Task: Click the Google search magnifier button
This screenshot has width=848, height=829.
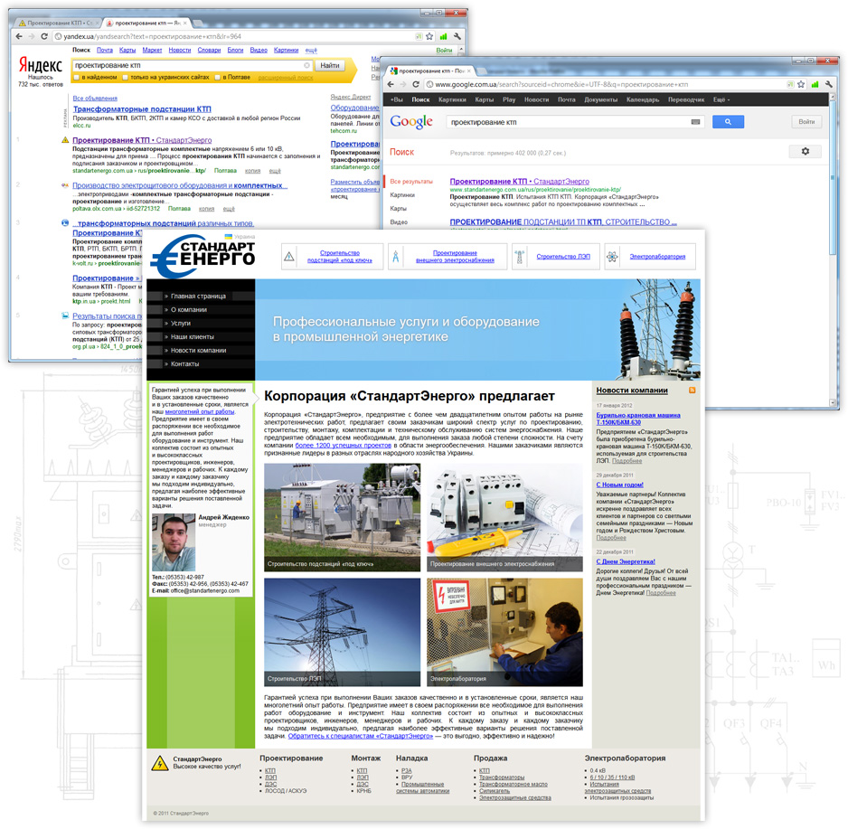Action: [728, 122]
